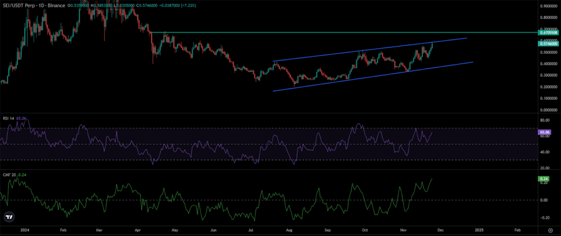Select the 0.6705508 horizontal line price label
The height and width of the screenshot is (236, 561).
[548, 32]
